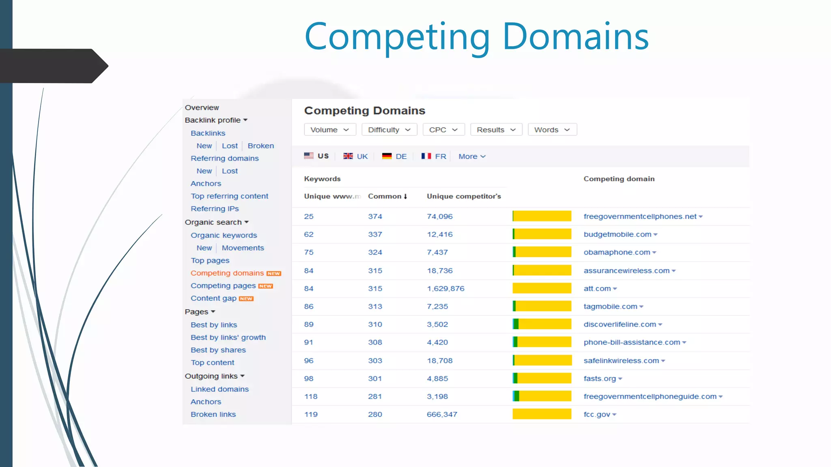Open Referring domains in the sidebar
The width and height of the screenshot is (831, 467).
[224, 158]
